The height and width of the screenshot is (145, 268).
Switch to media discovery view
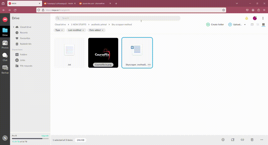coord(252,24)
